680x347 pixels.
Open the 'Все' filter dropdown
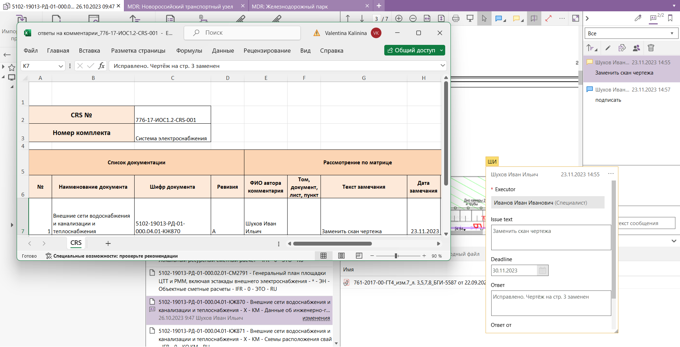tap(631, 33)
